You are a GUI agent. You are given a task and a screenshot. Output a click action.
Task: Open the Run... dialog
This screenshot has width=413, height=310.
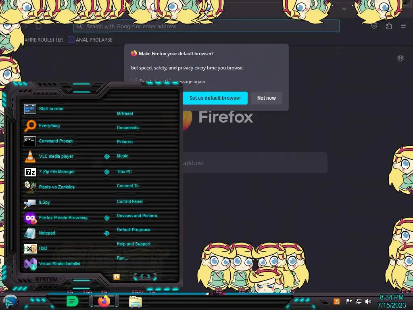coord(123,258)
